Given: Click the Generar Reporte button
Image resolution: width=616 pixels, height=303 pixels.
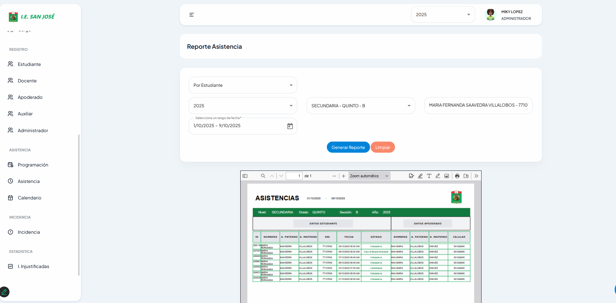Looking at the screenshot, I should pos(348,147).
